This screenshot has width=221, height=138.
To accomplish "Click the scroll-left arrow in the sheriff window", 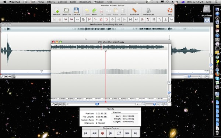I will coord(137,104).
